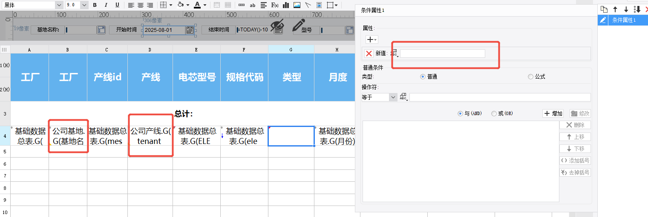Image resolution: width=648 pixels, height=217 pixels.
Task: Select the 公式 type radio button
Action: point(530,77)
